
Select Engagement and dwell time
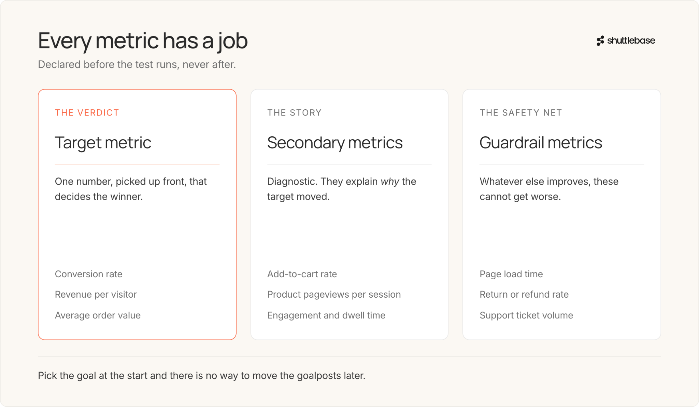point(326,315)
